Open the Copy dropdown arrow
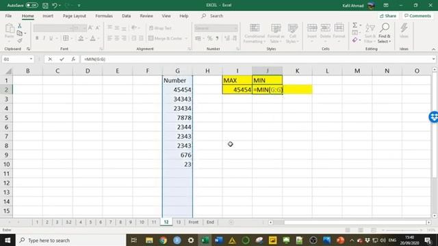Screen dimensions: 438x246 [25, 33]
